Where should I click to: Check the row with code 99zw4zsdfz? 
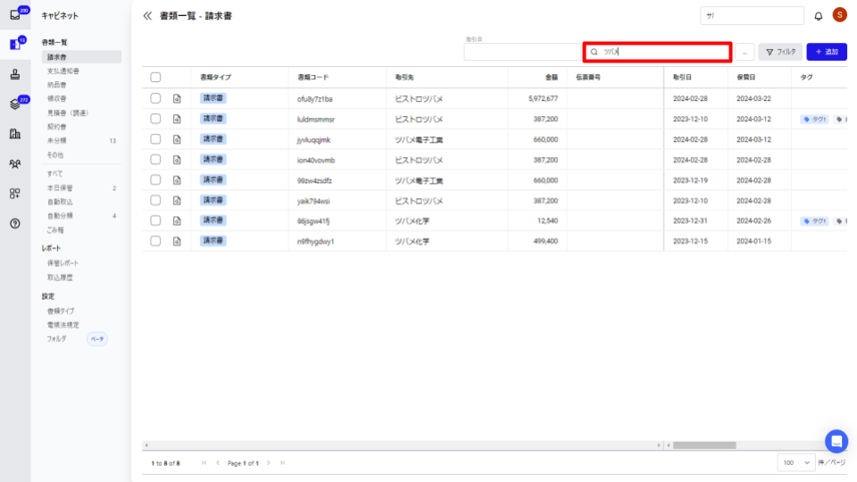click(155, 179)
